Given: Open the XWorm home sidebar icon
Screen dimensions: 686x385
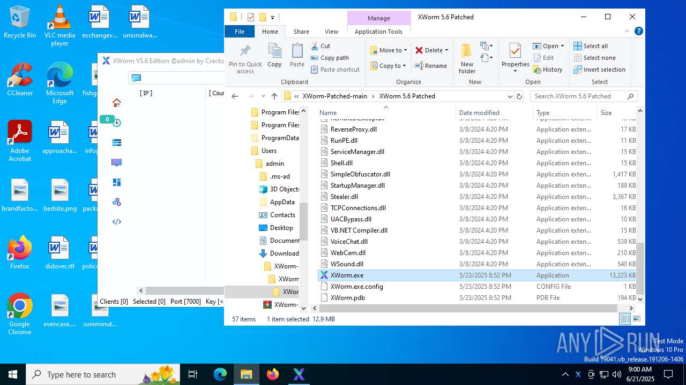Looking at the screenshot, I should (x=116, y=103).
